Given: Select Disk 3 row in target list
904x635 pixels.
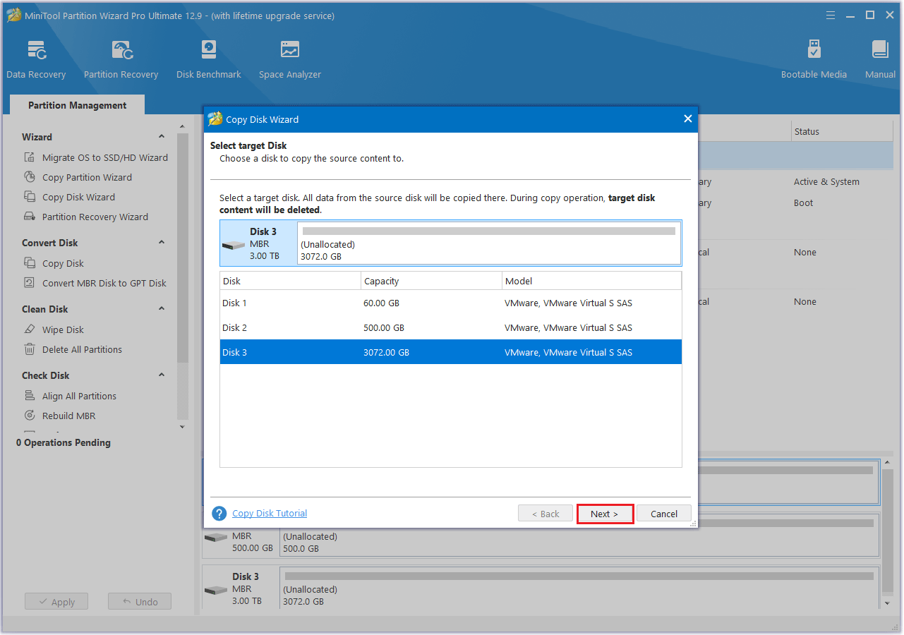Looking at the screenshot, I should coord(451,352).
